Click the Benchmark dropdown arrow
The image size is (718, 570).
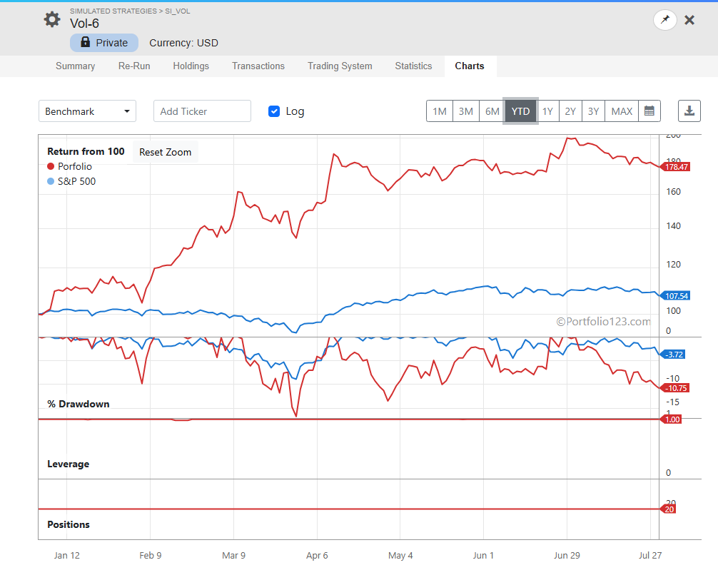[x=127, y=111]
